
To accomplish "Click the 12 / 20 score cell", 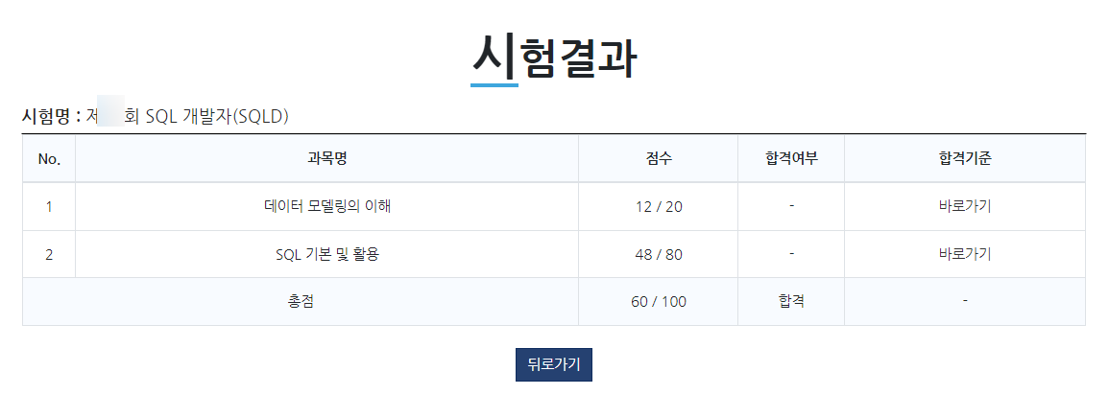I will (659, 206).
